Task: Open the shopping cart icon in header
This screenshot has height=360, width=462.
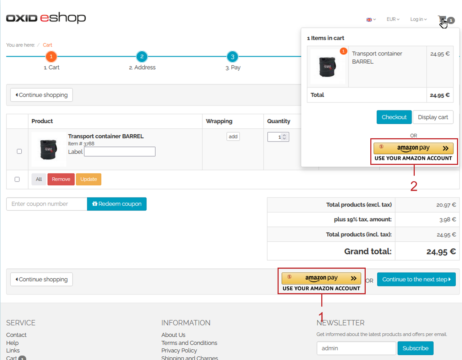Action: 442,19
